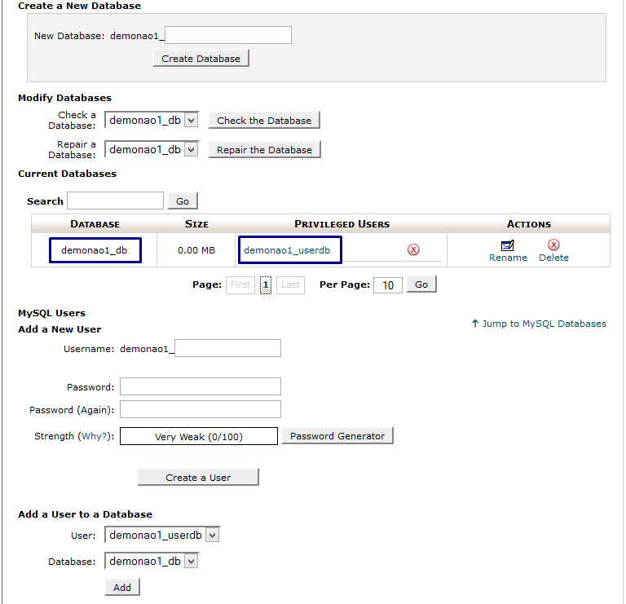Focus the New Database name field
The height and width of the screenshot is (604, 626).
(228, 35)
